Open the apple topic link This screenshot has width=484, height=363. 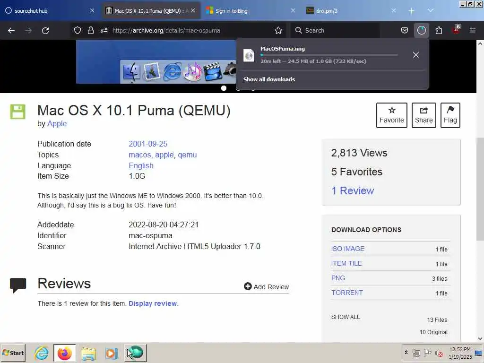[165, 155]
